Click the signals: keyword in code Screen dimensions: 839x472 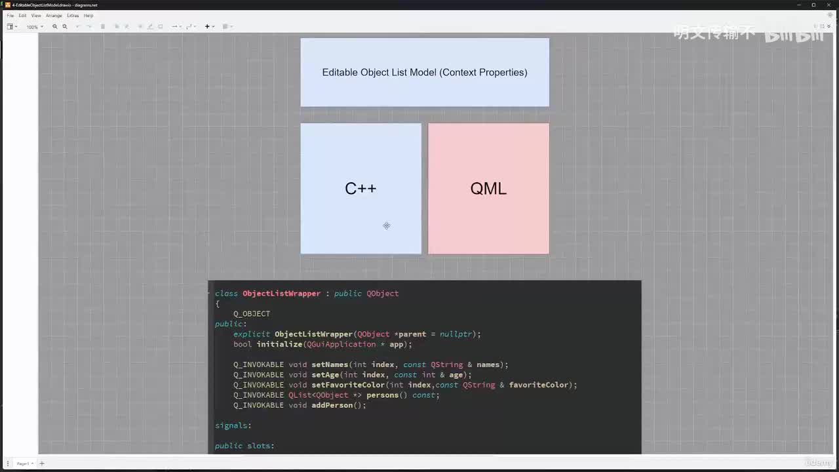point(233,425)
